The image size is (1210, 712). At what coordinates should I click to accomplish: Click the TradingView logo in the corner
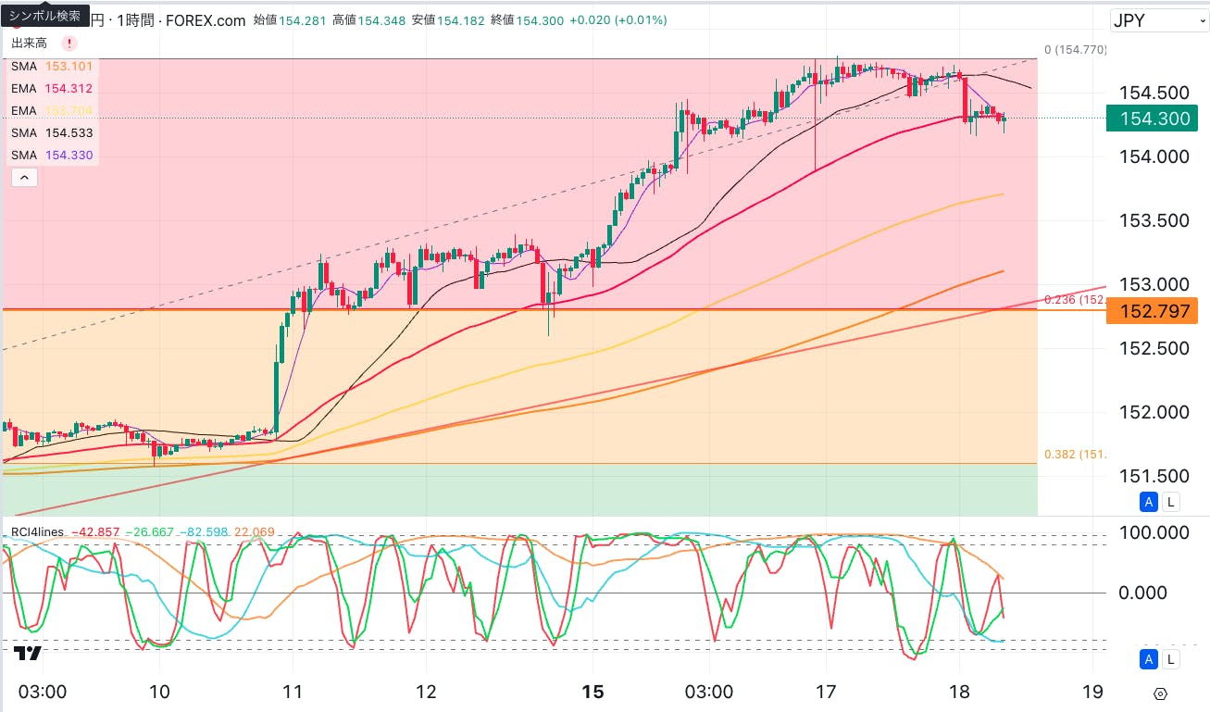[x=27, y=654]
